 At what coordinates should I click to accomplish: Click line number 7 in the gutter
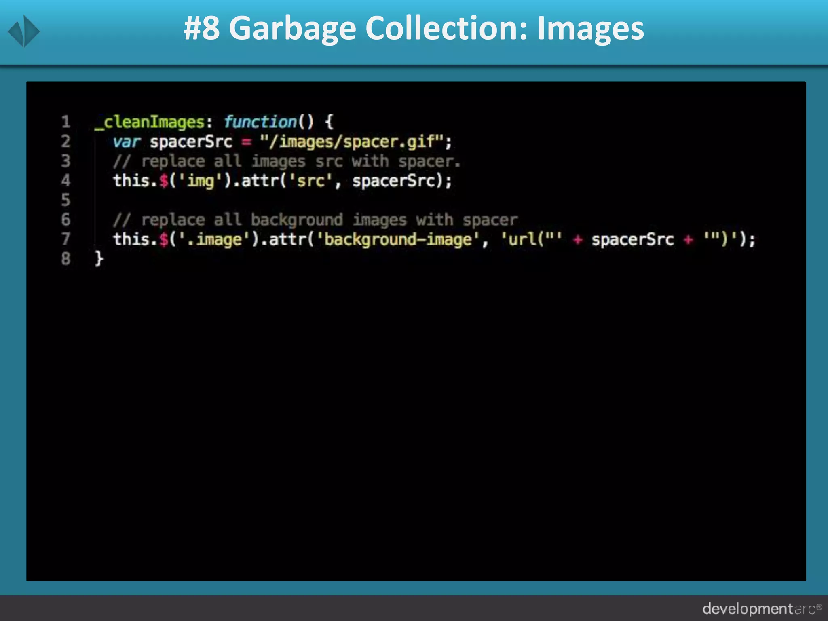[x=66, y=239]
